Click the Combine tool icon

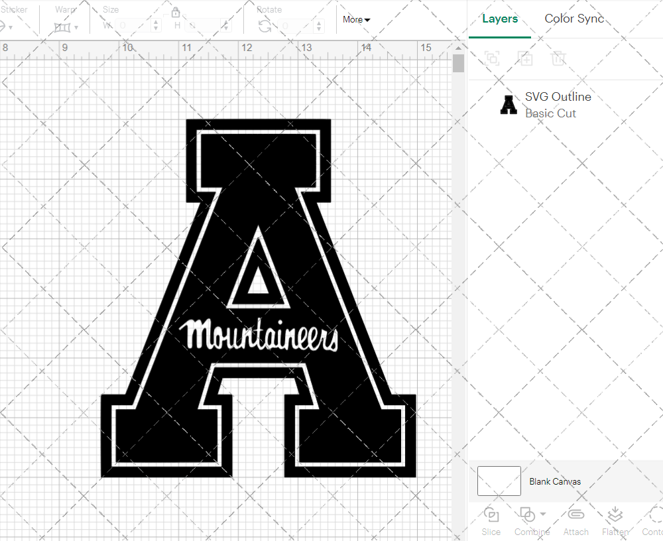coord(527,515)
